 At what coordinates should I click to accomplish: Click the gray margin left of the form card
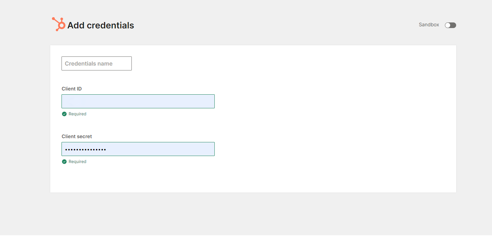click(x=25, y=119)
